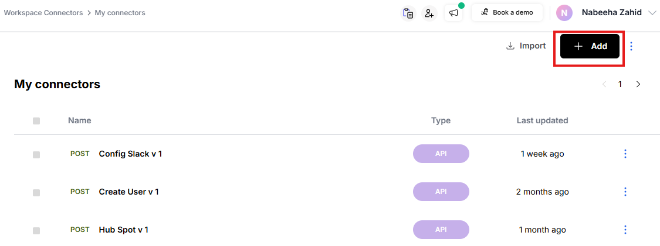This screenshot has width=660, height=246.
Task: Select the Config Slack v 1 checkbox
Action: [36, 154]
